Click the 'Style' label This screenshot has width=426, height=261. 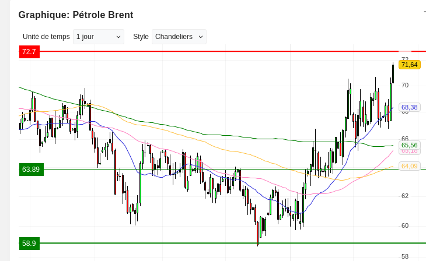pos(141,37)
